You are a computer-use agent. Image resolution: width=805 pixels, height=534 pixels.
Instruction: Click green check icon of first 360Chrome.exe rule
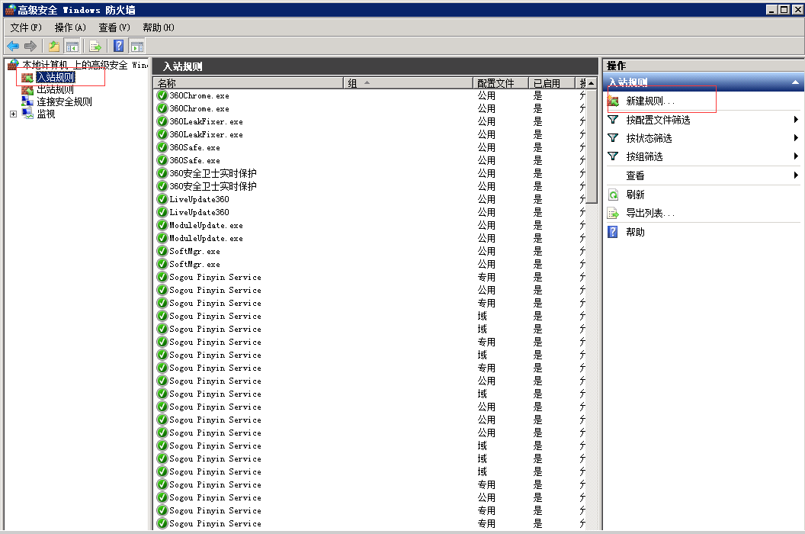point(162,96)
